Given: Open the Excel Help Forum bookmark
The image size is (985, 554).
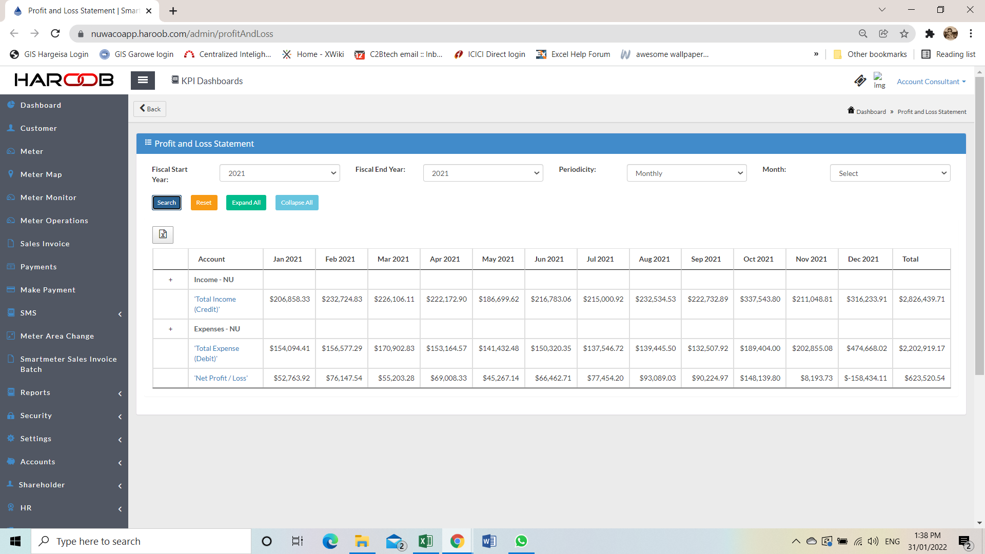Looking at the screenshot, I should (573, 54).
